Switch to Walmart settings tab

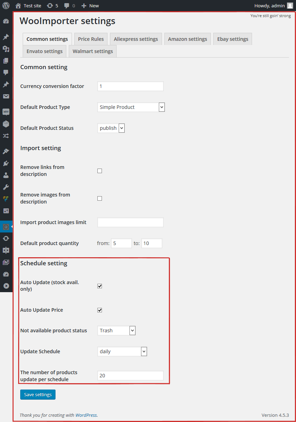click(93, 51)
